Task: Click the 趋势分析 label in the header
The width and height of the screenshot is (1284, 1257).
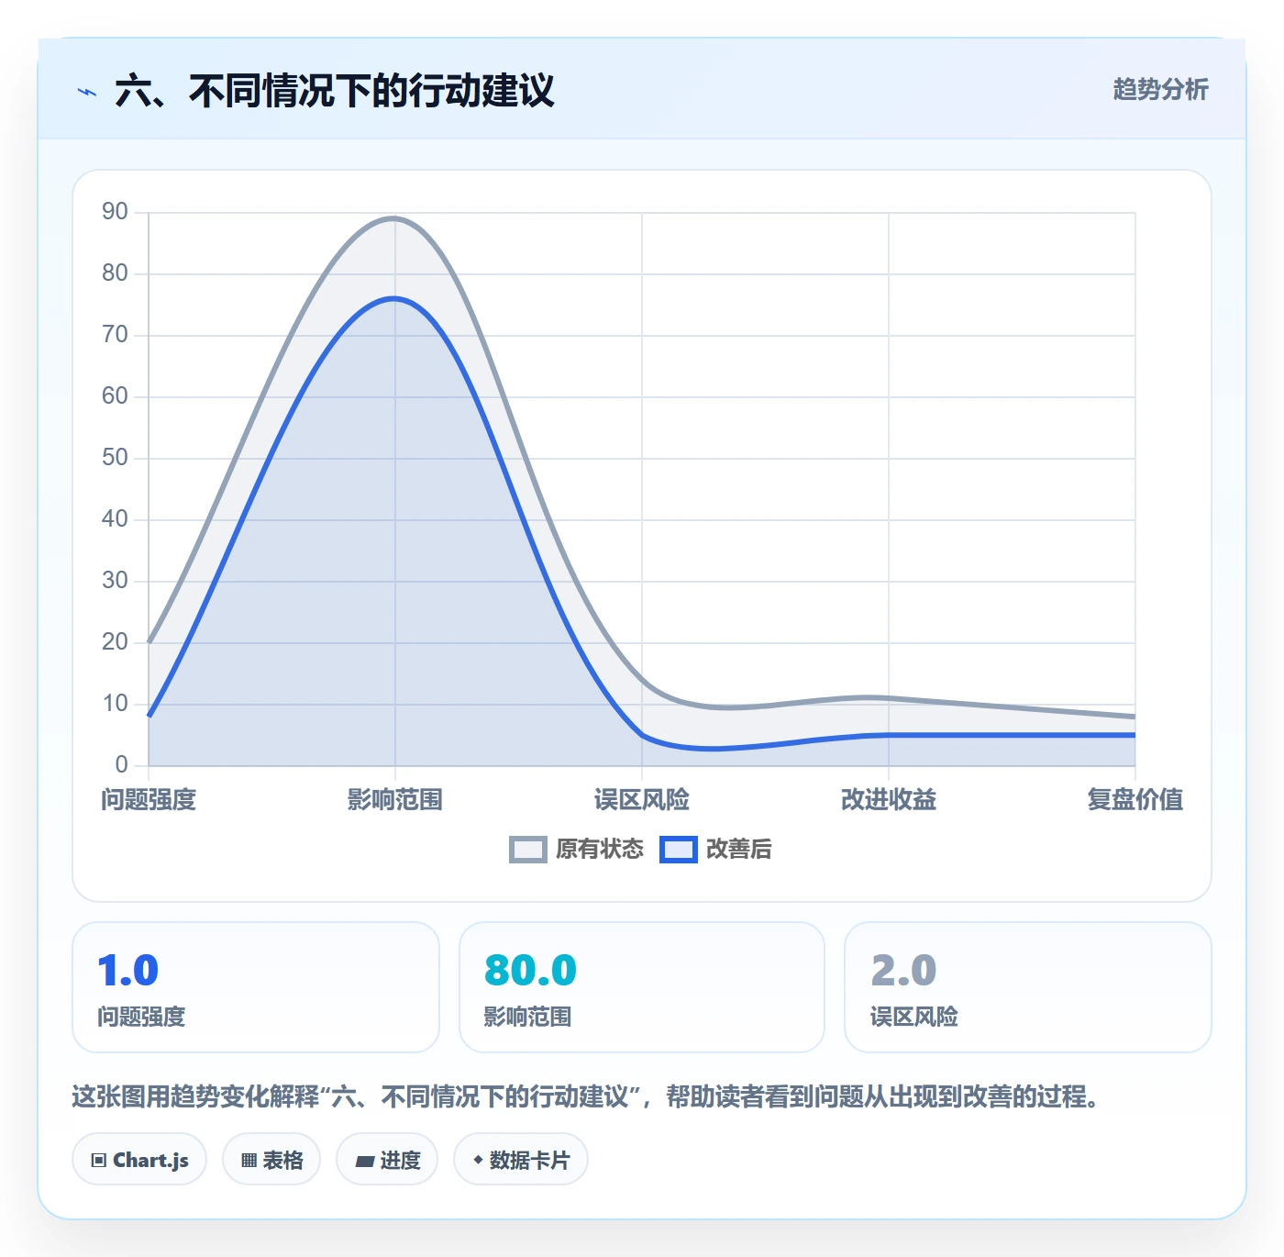Action: coord(1160,90)
